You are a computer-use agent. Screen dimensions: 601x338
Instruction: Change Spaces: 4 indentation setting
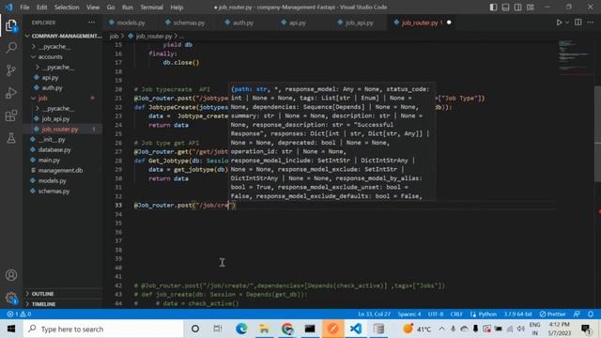coord(409,314)
